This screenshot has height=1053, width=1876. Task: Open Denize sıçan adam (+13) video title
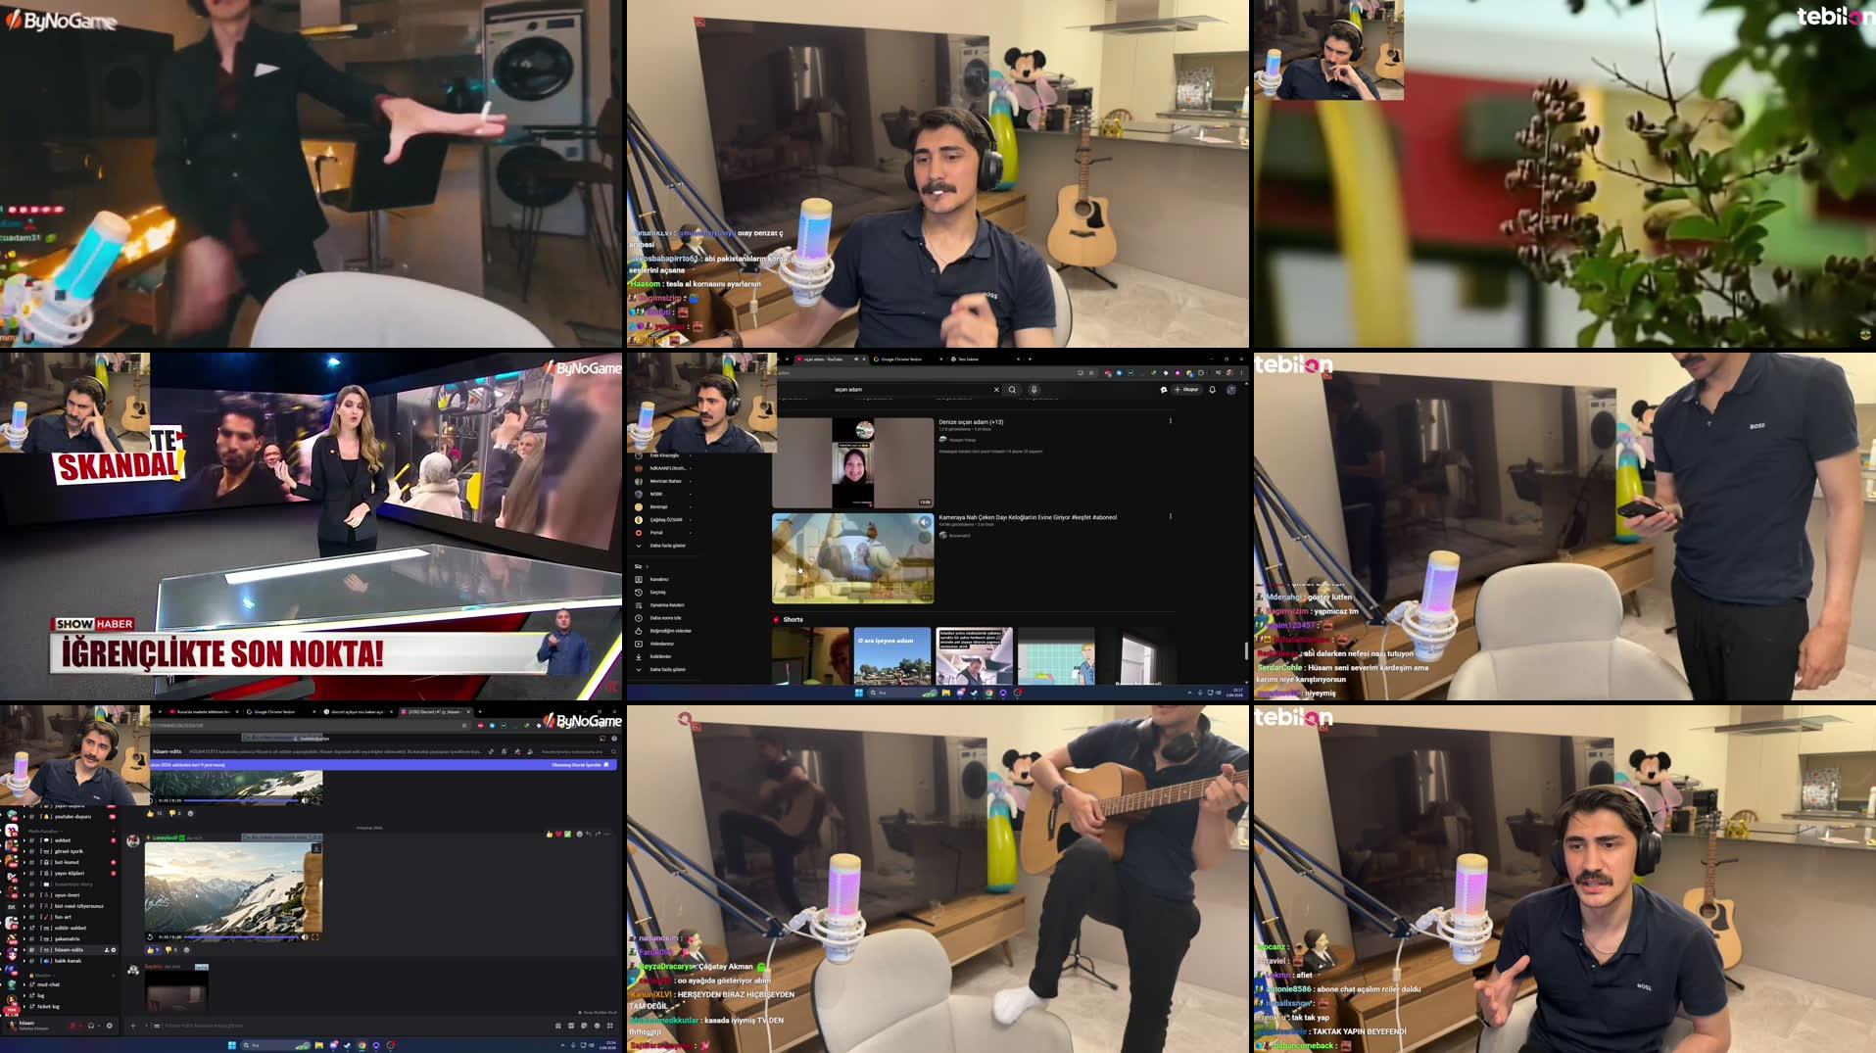(x=971, y=422)
